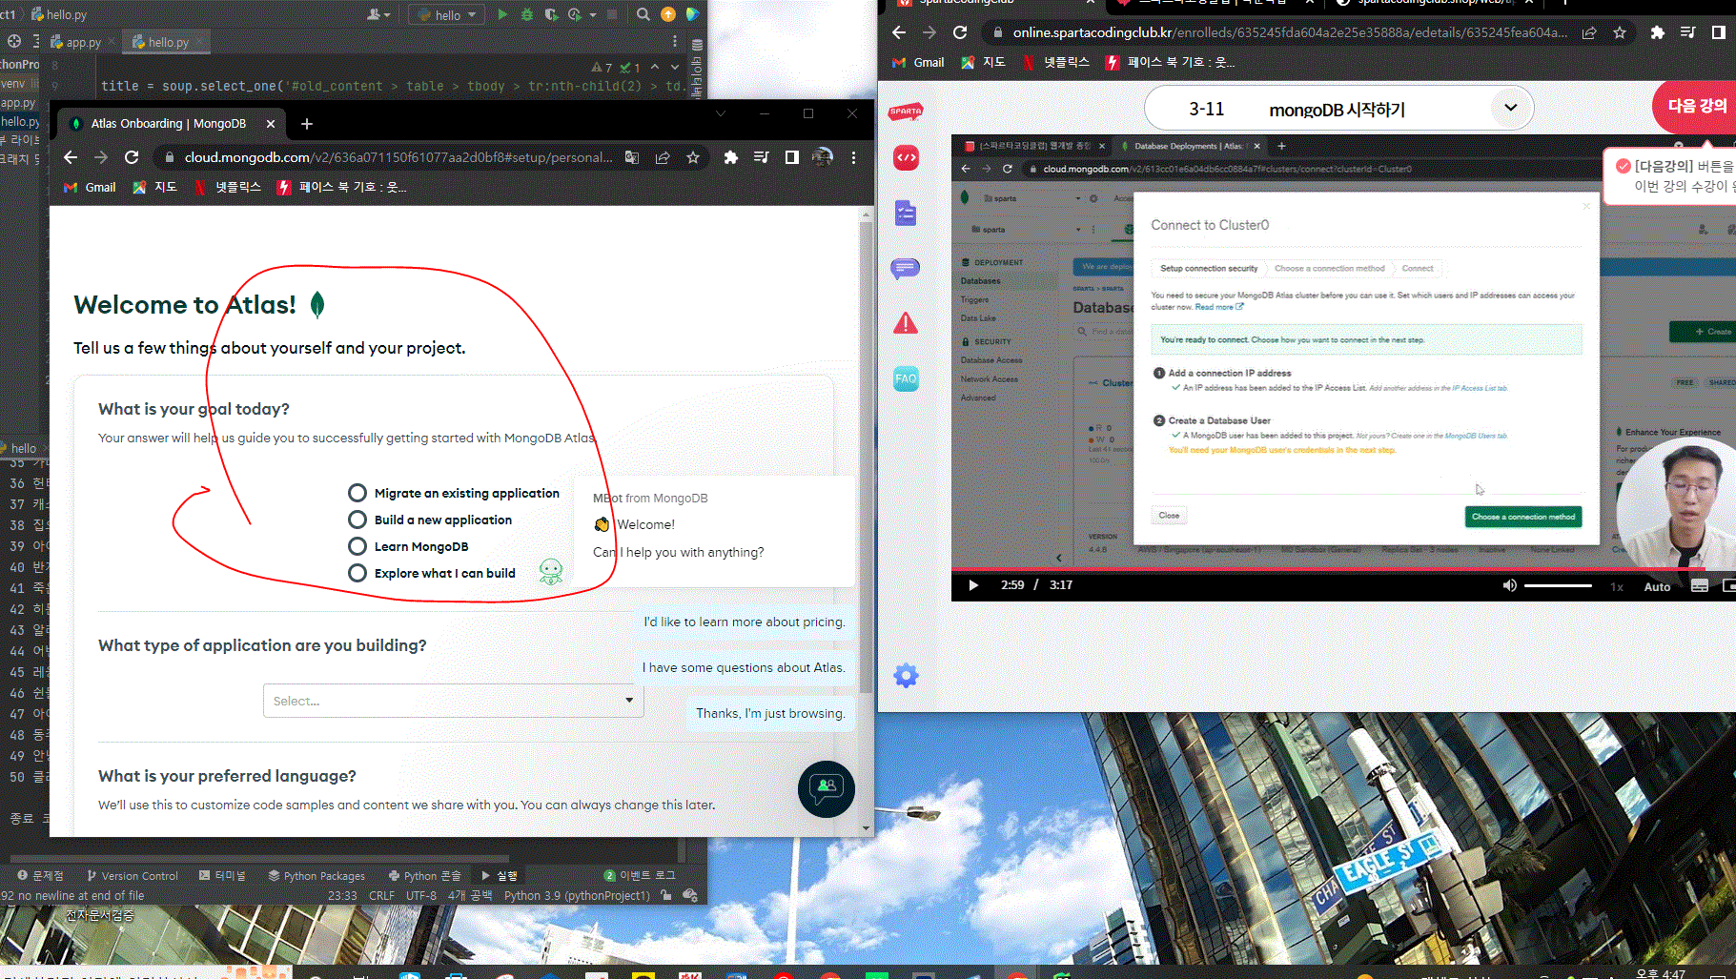Open extensions puzzle icon in Atlas browser window
Viewport: 1736px width, 979px height.
730,157
